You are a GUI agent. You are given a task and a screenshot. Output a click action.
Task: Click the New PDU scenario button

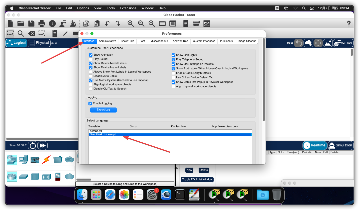coord(189,170)
